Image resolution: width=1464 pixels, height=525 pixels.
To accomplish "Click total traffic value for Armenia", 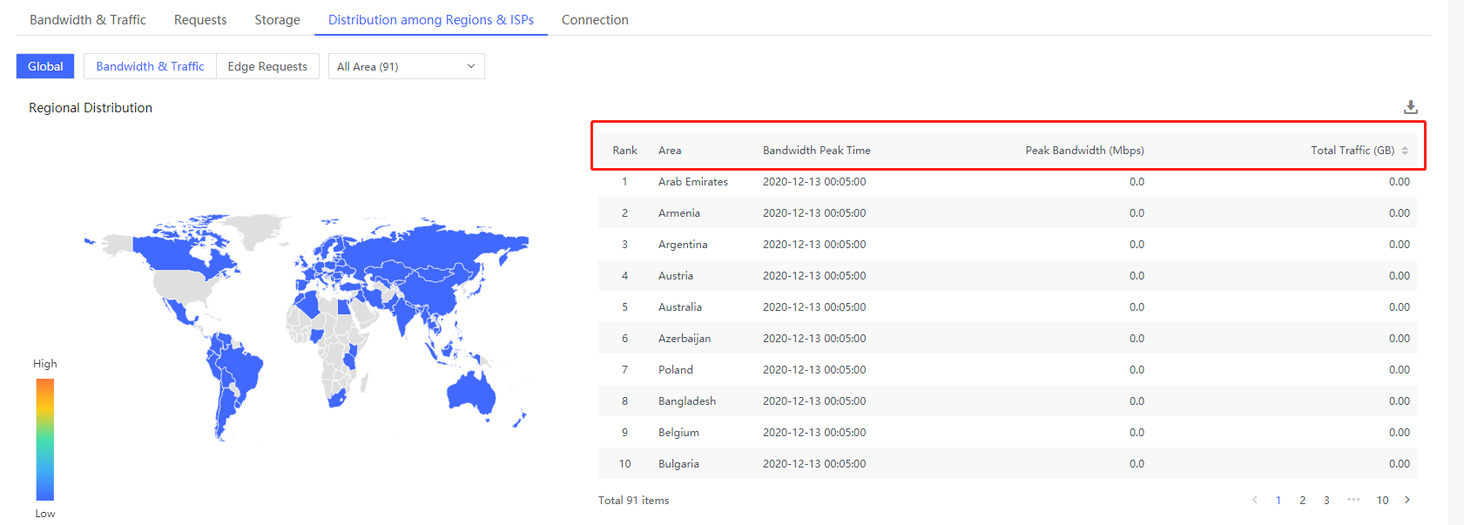I will click(1400, 213).
